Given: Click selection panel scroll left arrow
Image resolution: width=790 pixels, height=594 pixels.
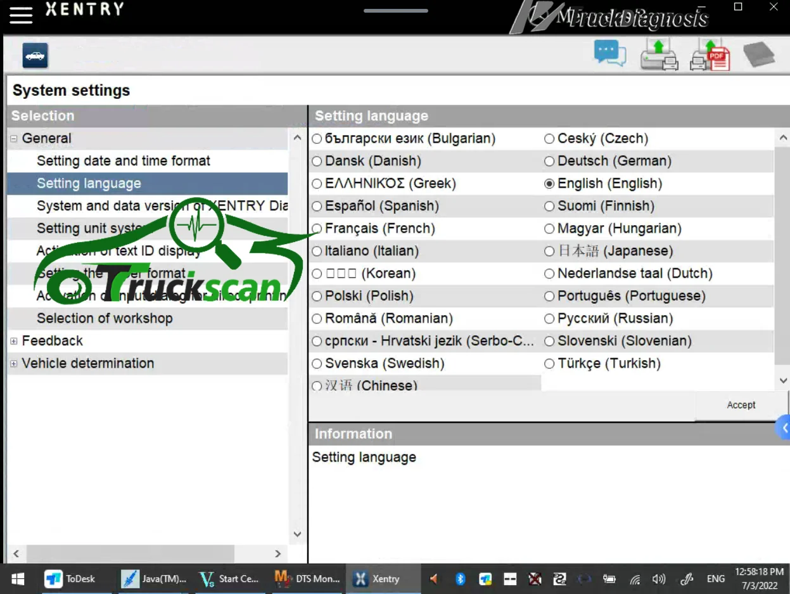Looking at the screenshot, I should (x=16, y=553).
